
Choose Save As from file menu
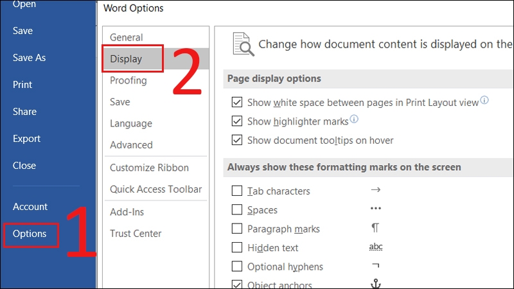coord(30,58)
